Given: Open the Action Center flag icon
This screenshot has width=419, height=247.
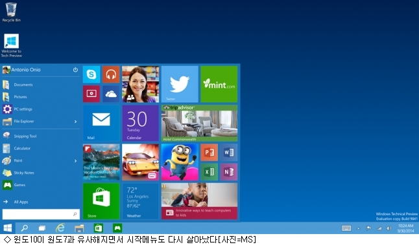Looking at the screenshot, I should (x=368, y=228).
